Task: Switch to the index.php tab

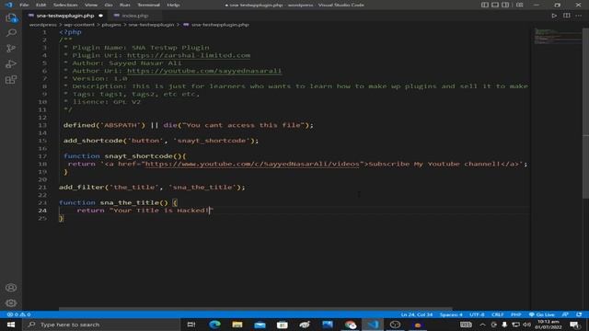Action: 134,16
